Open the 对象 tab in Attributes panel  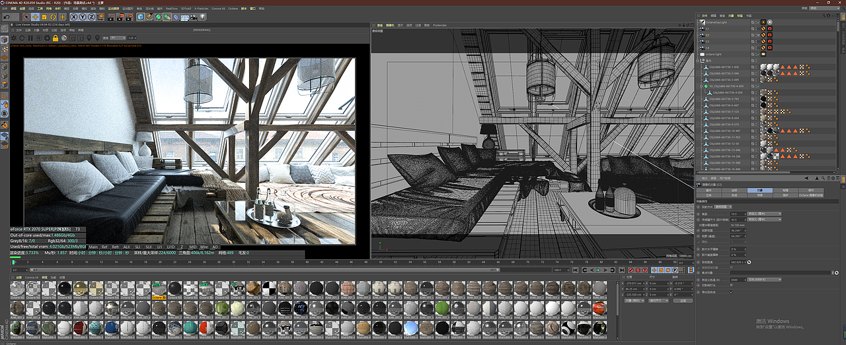click(760, 190)
